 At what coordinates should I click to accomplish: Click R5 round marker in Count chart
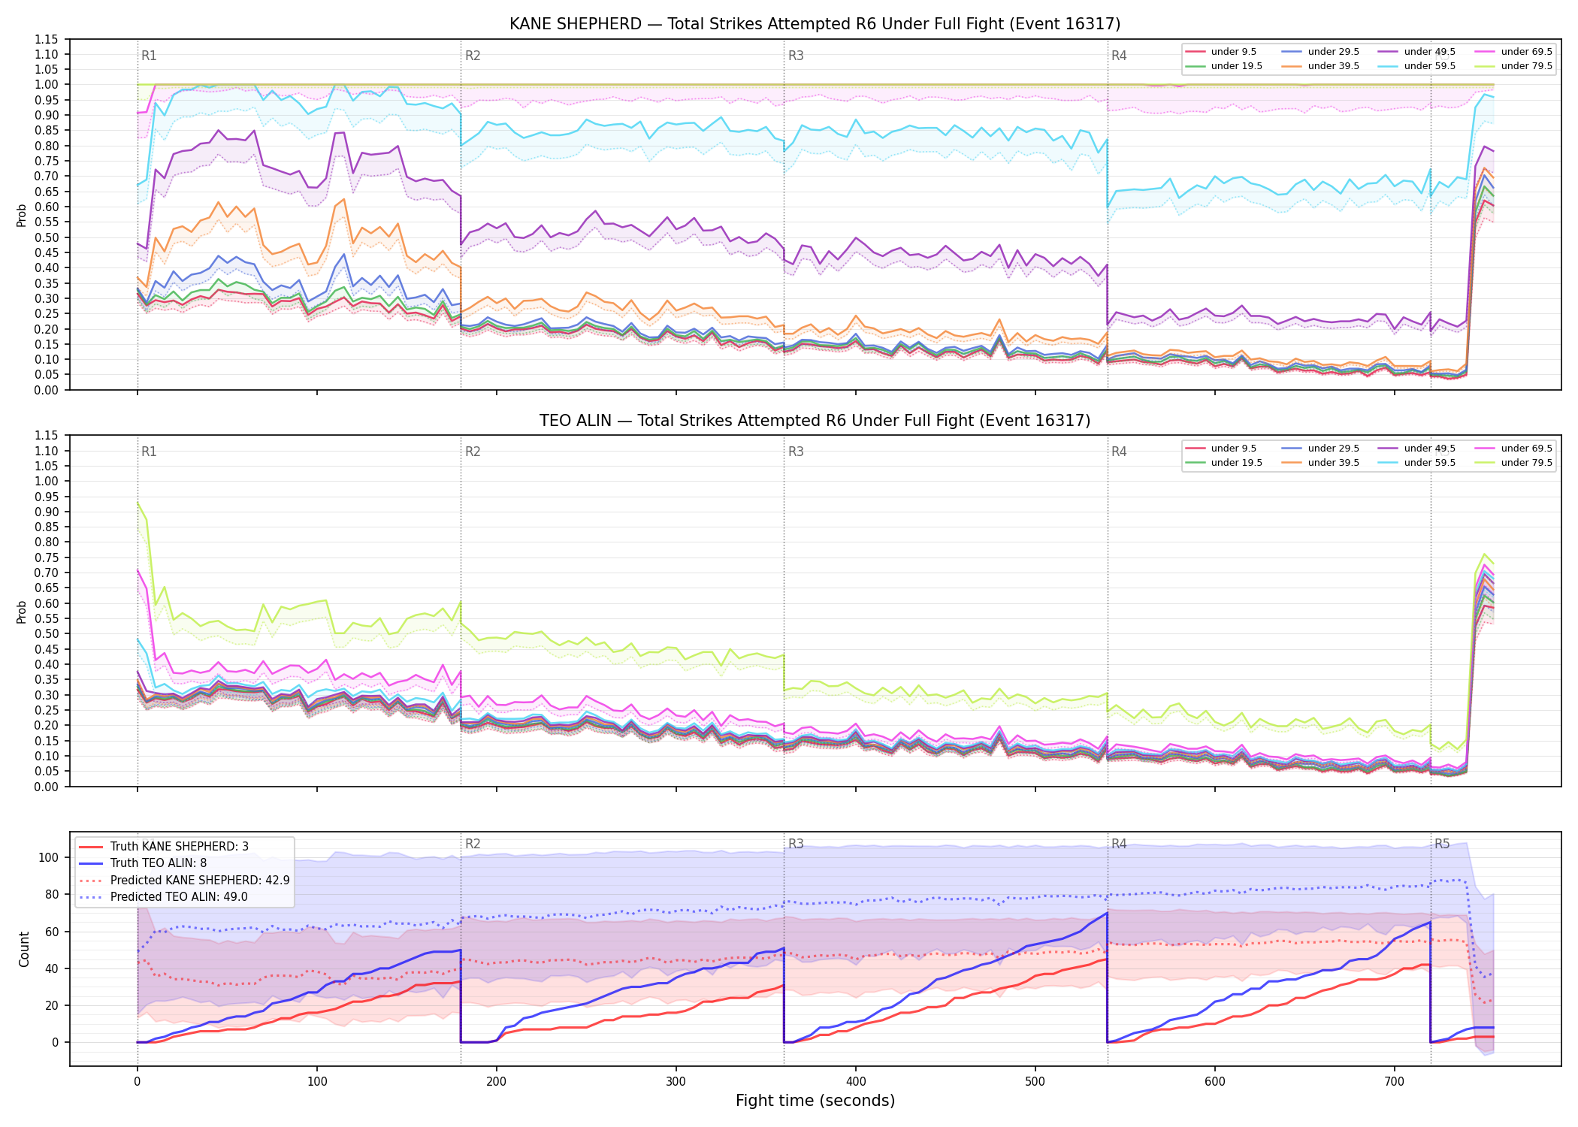tap(1442, 844)
